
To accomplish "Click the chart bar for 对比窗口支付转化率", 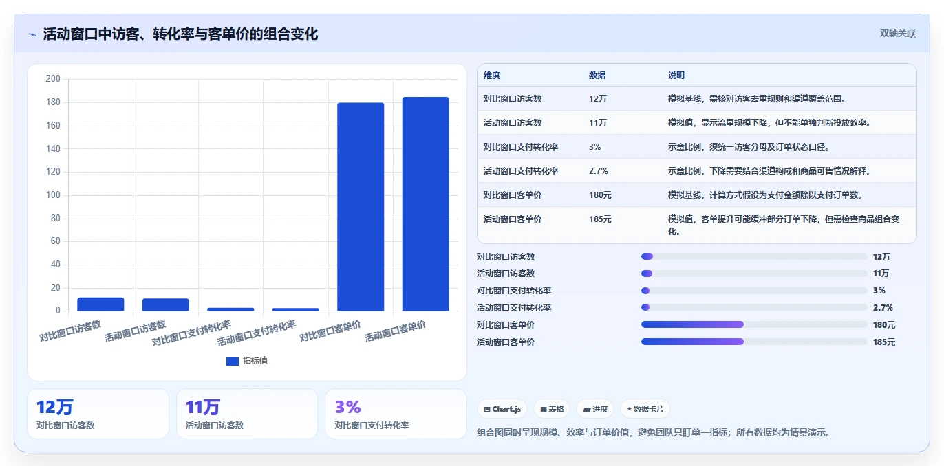I will coord(230,309).
